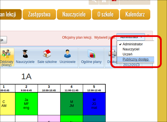
Task: Go to the O szkole tab
Action: tap(105, 14)
